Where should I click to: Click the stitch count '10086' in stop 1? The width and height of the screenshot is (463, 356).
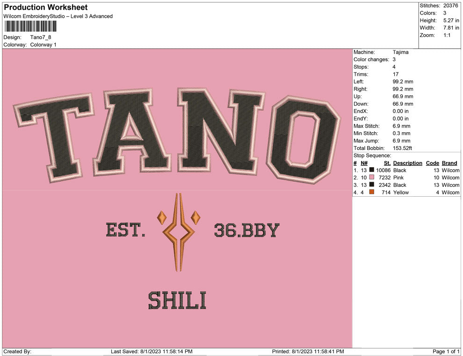point(383,170)
